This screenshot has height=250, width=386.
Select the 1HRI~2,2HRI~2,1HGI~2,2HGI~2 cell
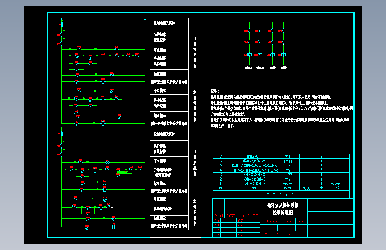[253, 170]
